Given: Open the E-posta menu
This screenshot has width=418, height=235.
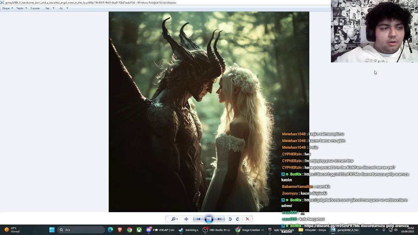Looking at the screenshot, I should click(x=35, y=8).
